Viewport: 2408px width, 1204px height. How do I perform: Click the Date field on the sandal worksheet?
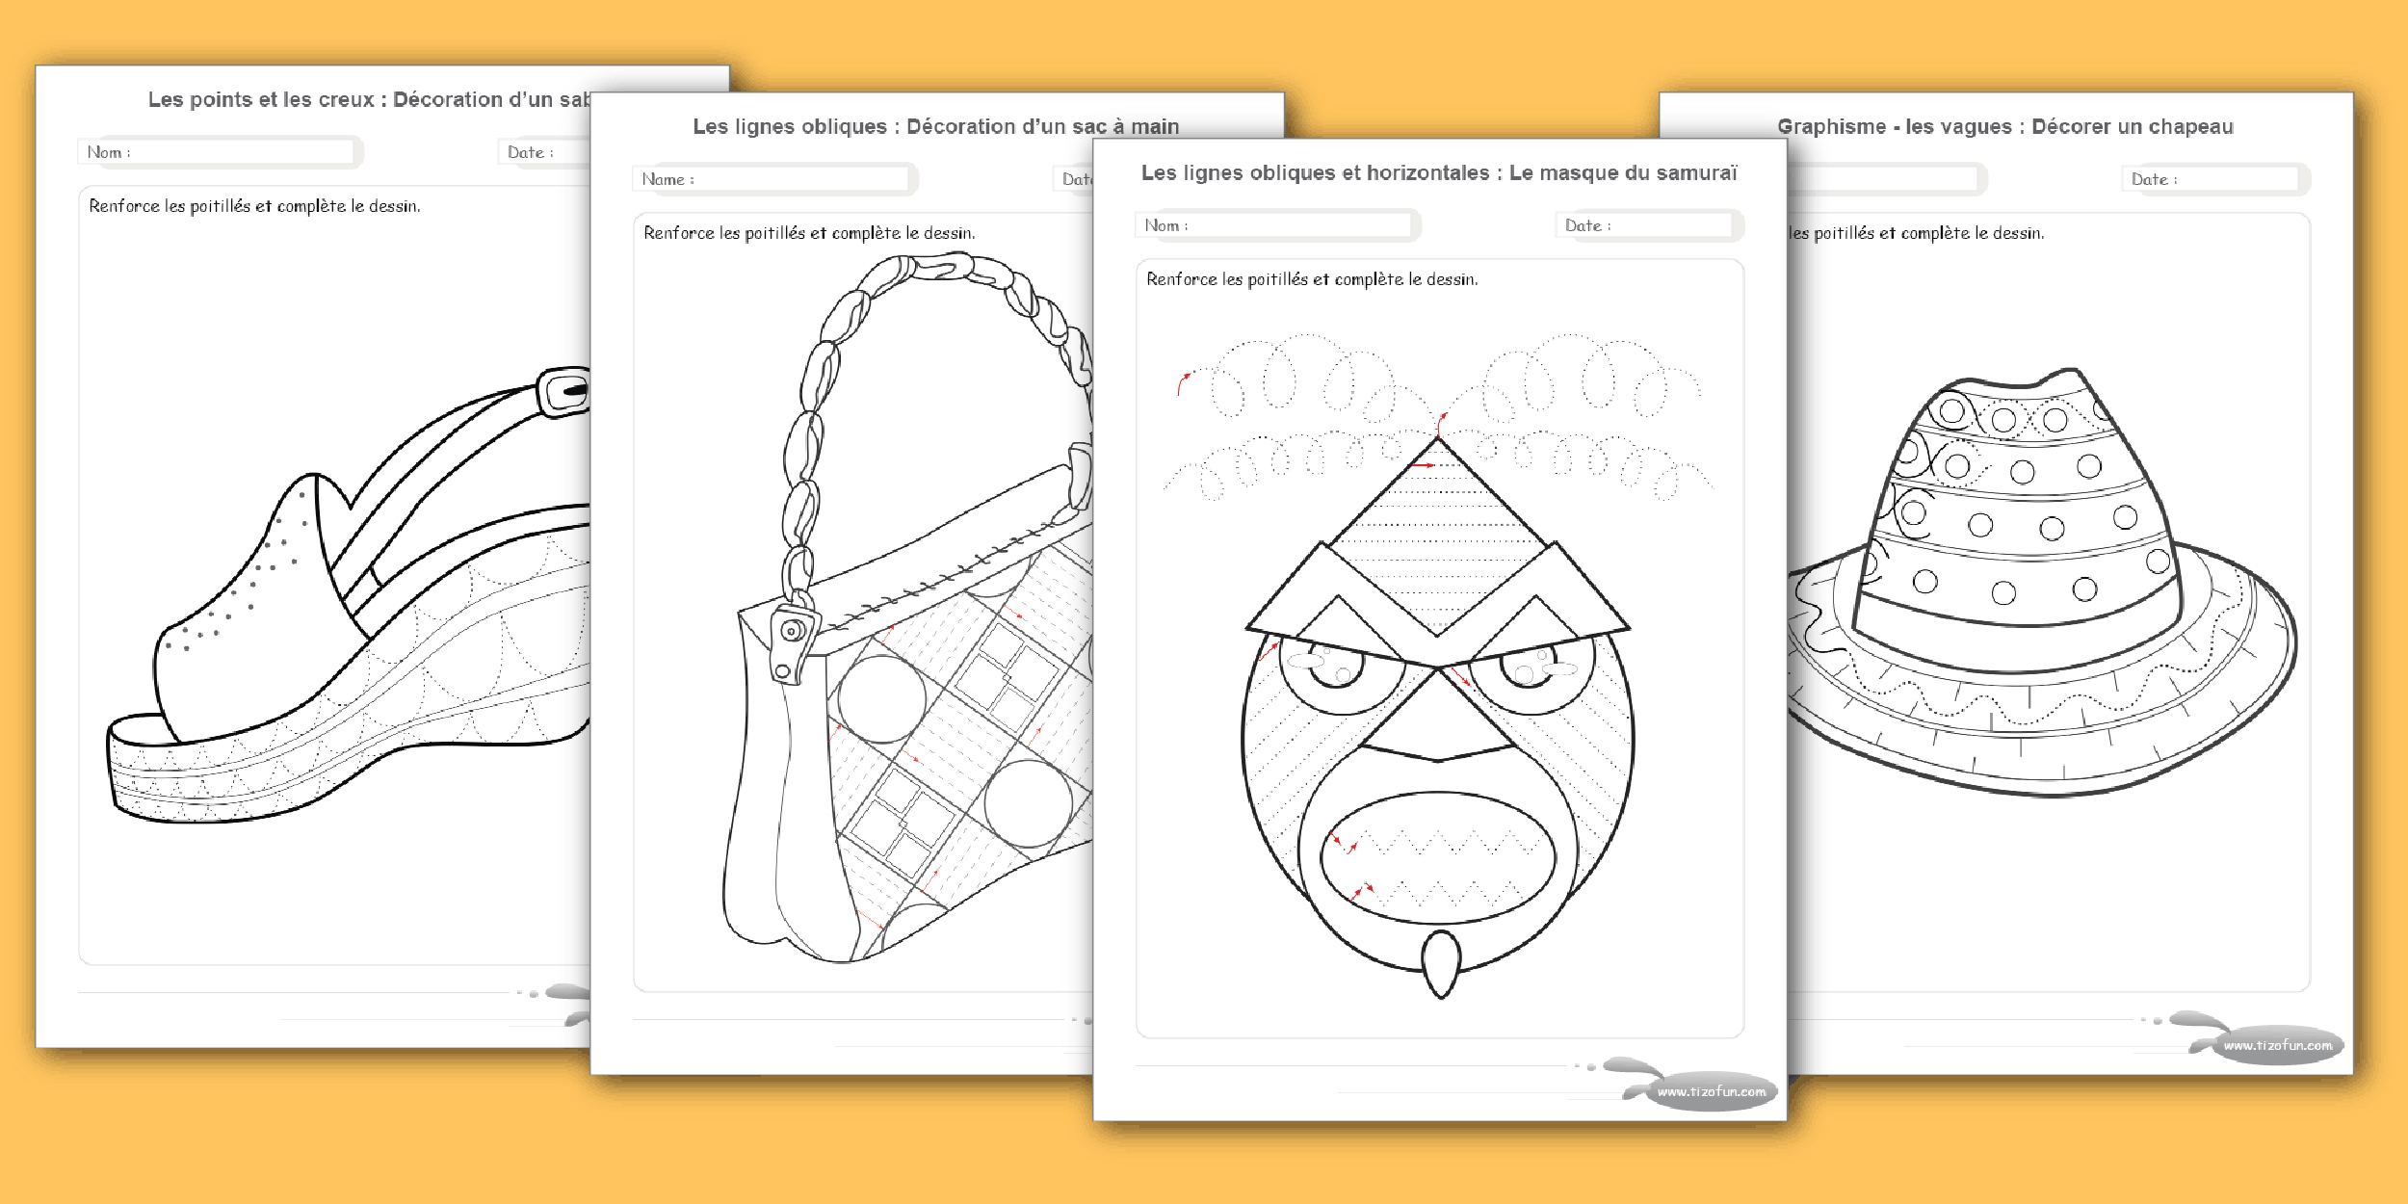point(544,152)
